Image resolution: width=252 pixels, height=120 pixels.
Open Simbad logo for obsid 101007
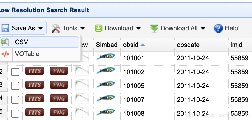point(105,98)
